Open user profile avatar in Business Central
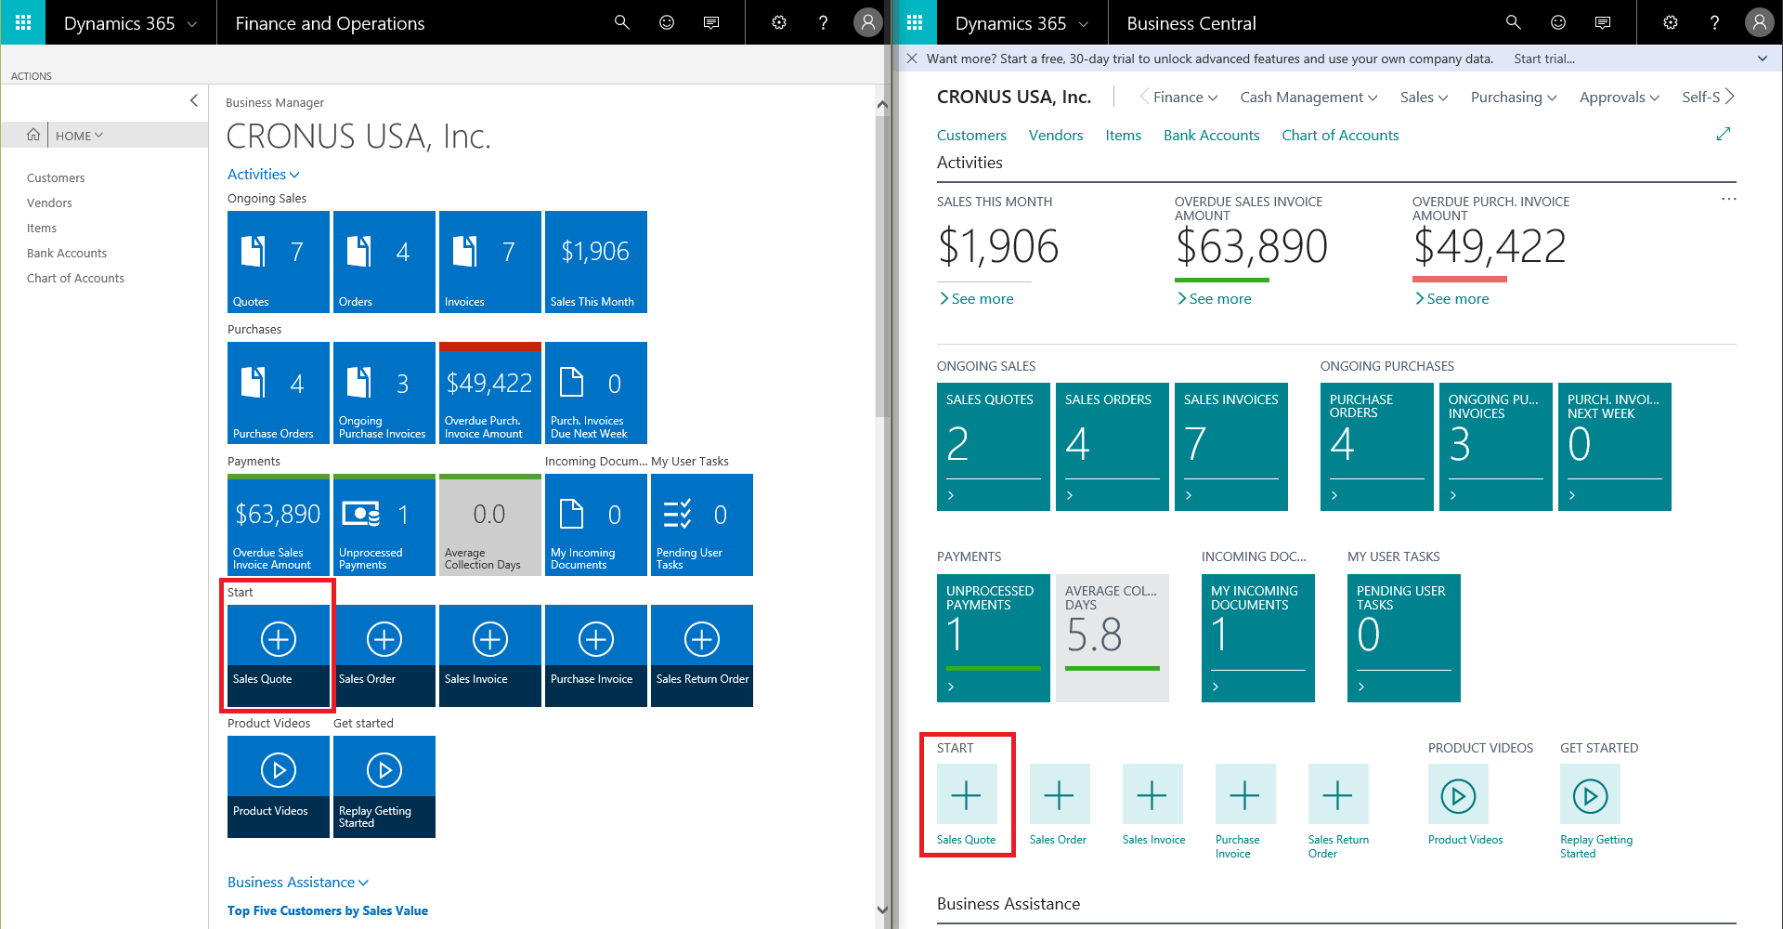 coord(1759,22)
